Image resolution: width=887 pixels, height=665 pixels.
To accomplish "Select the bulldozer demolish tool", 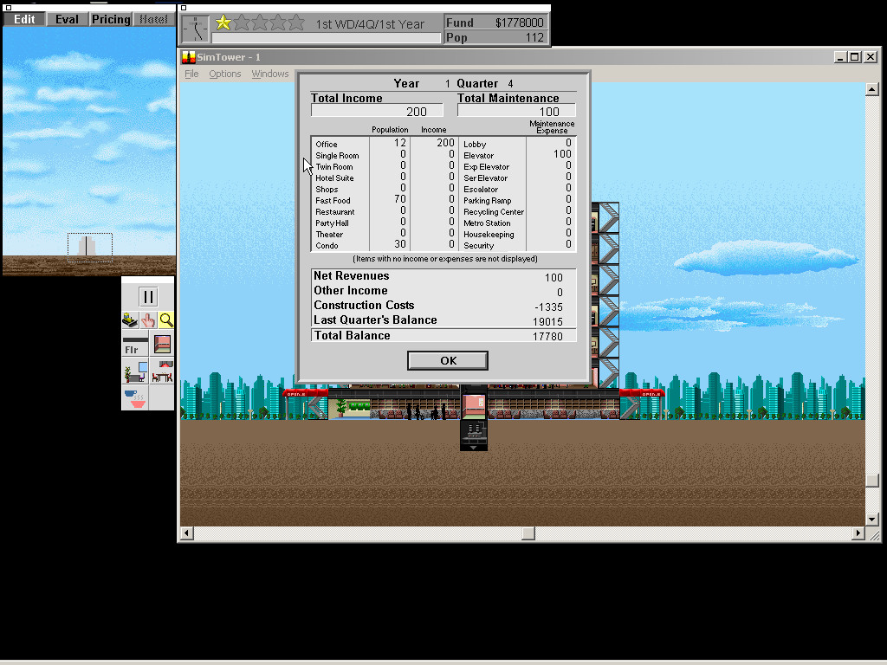I will (x=130, y=320).
